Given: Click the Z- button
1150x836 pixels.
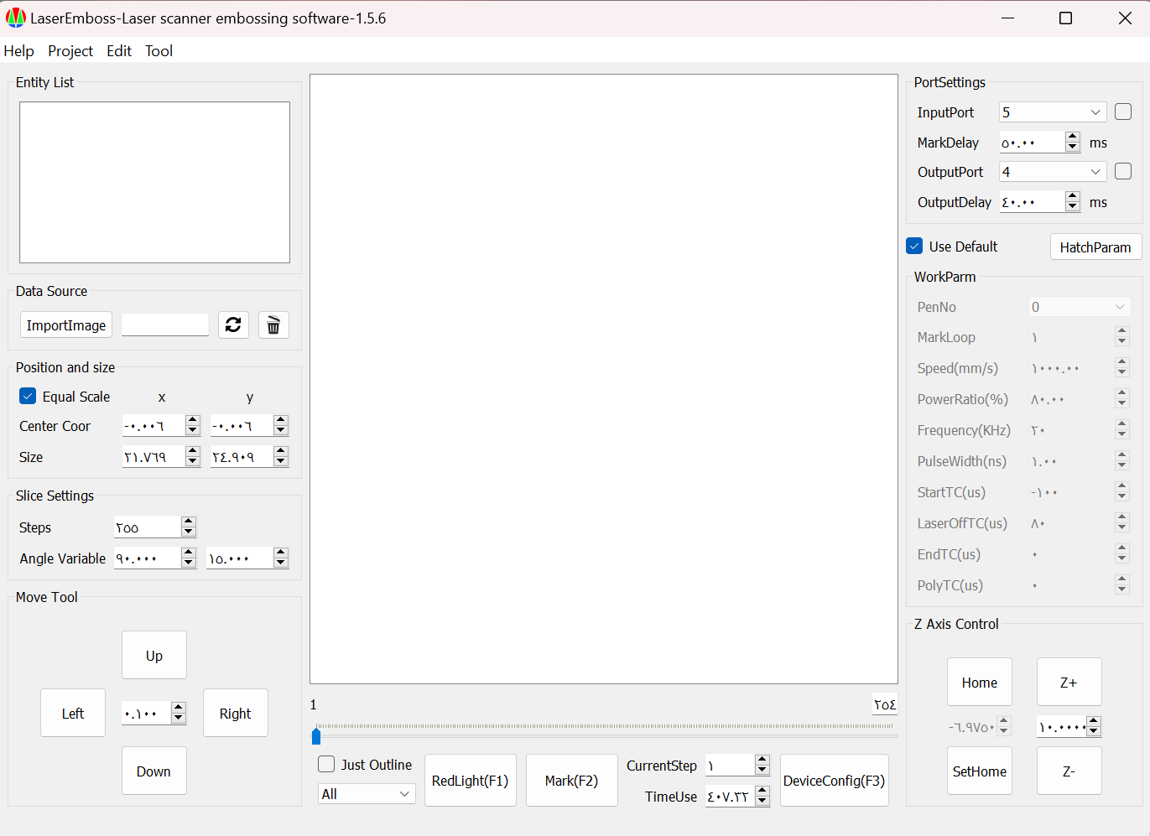Looking at the screenshot, I should tap(1069, 771).
